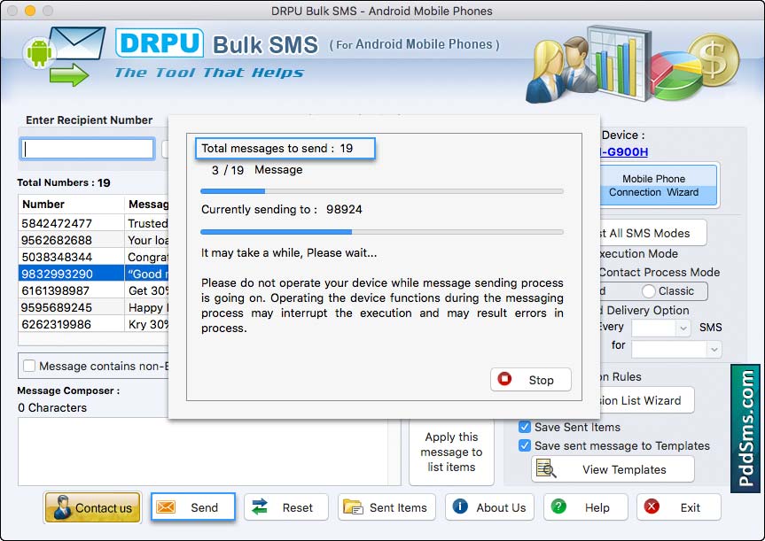Click the Exit button label
This screenshot has width=765, height=541.
pos(690,507)
